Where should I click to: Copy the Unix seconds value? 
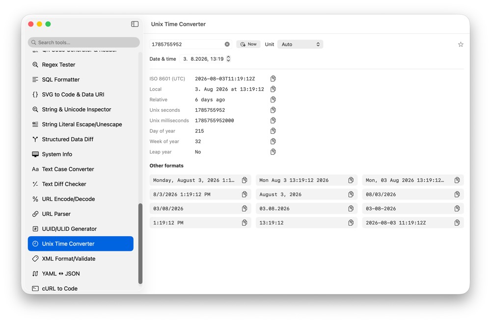tap(273, 110)
